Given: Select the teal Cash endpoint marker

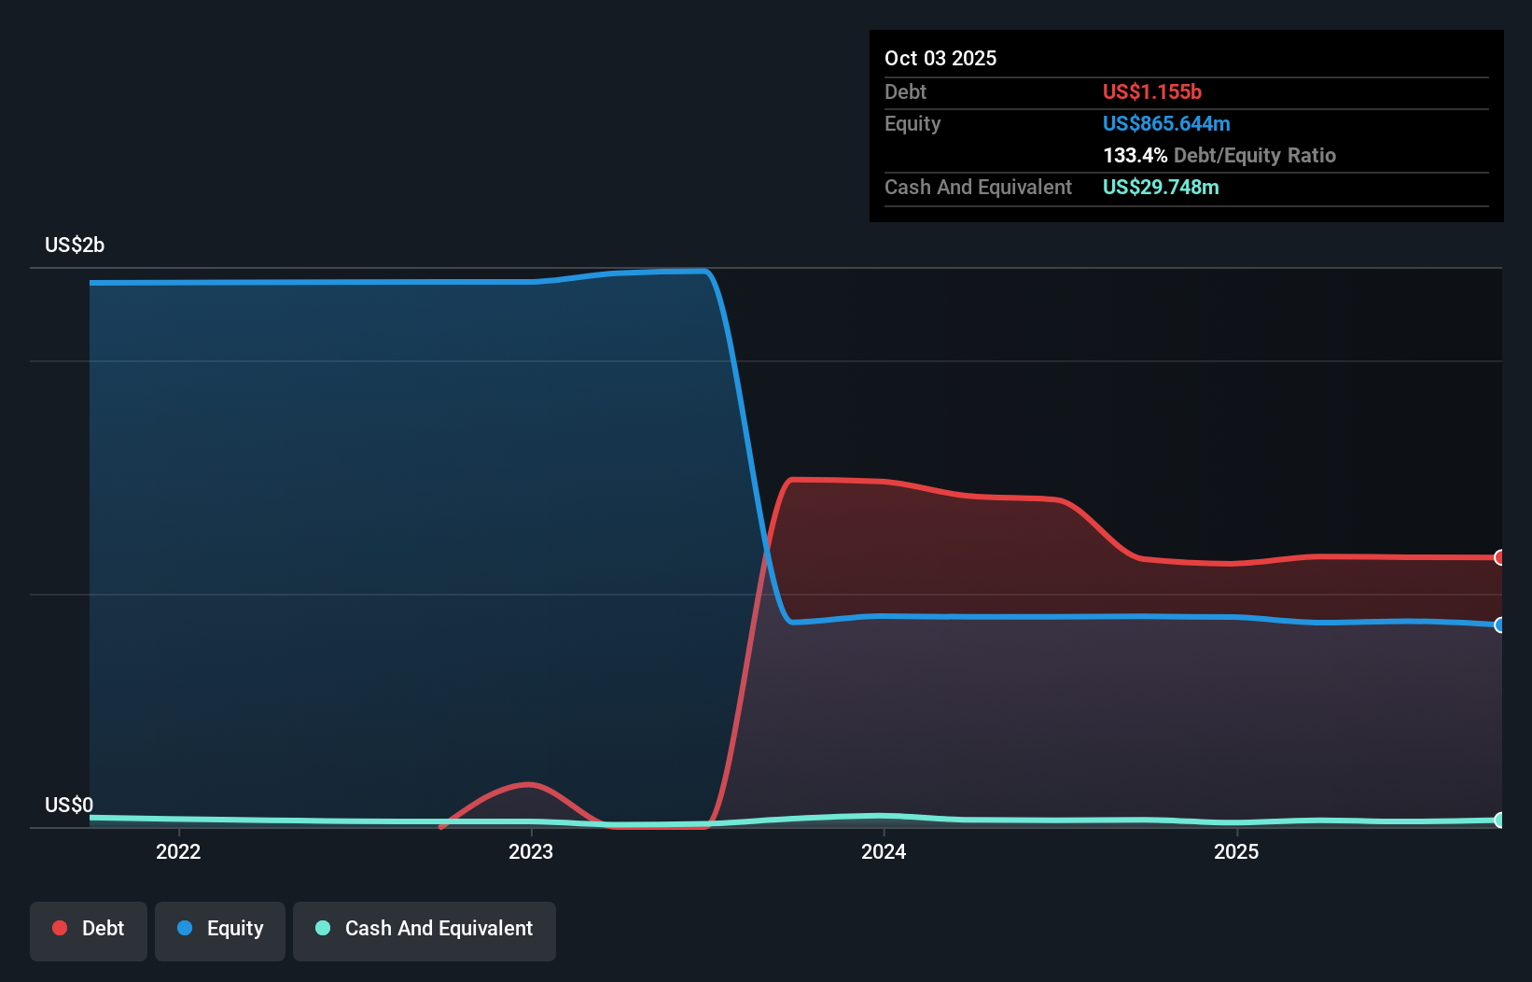Looking at the screenshot, I should (x=1500, y=820).
